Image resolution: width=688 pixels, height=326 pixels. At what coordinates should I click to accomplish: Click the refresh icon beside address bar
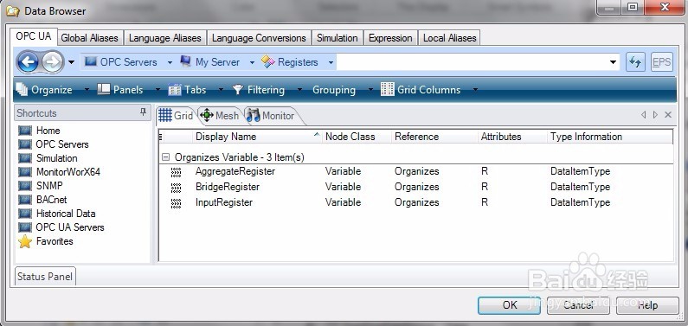point(635,62)
